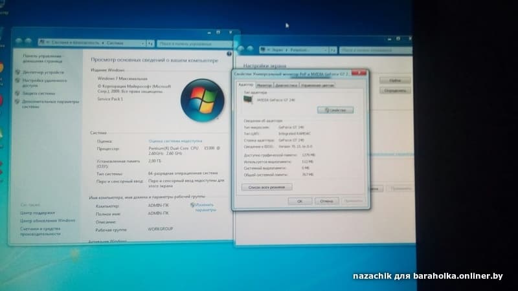
Task: Click the Система breadcrumb in address bar
Action: pos(115,43)
